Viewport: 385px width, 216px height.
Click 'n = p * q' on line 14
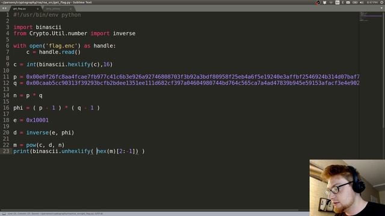[28, 95]
